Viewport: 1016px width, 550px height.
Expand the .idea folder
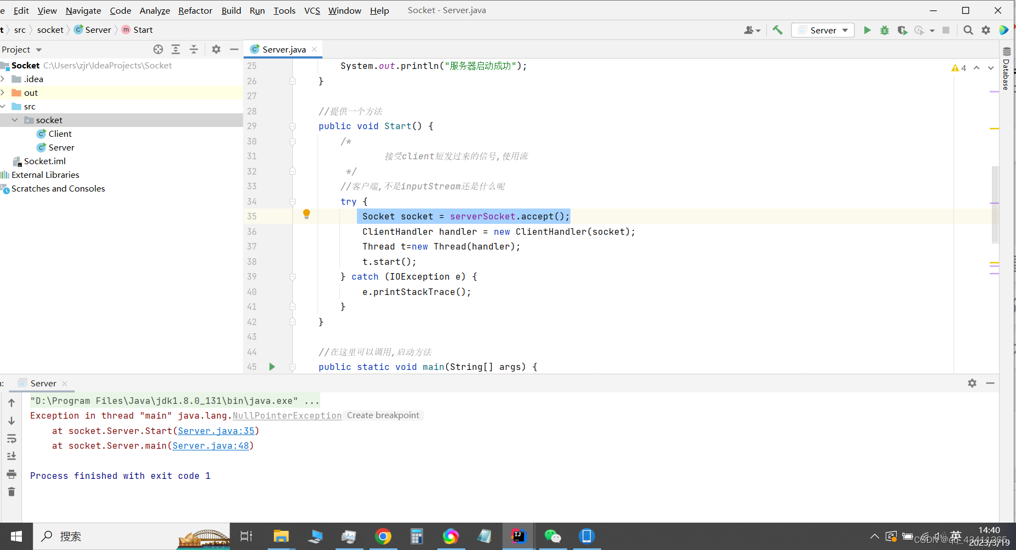point(4,79)
